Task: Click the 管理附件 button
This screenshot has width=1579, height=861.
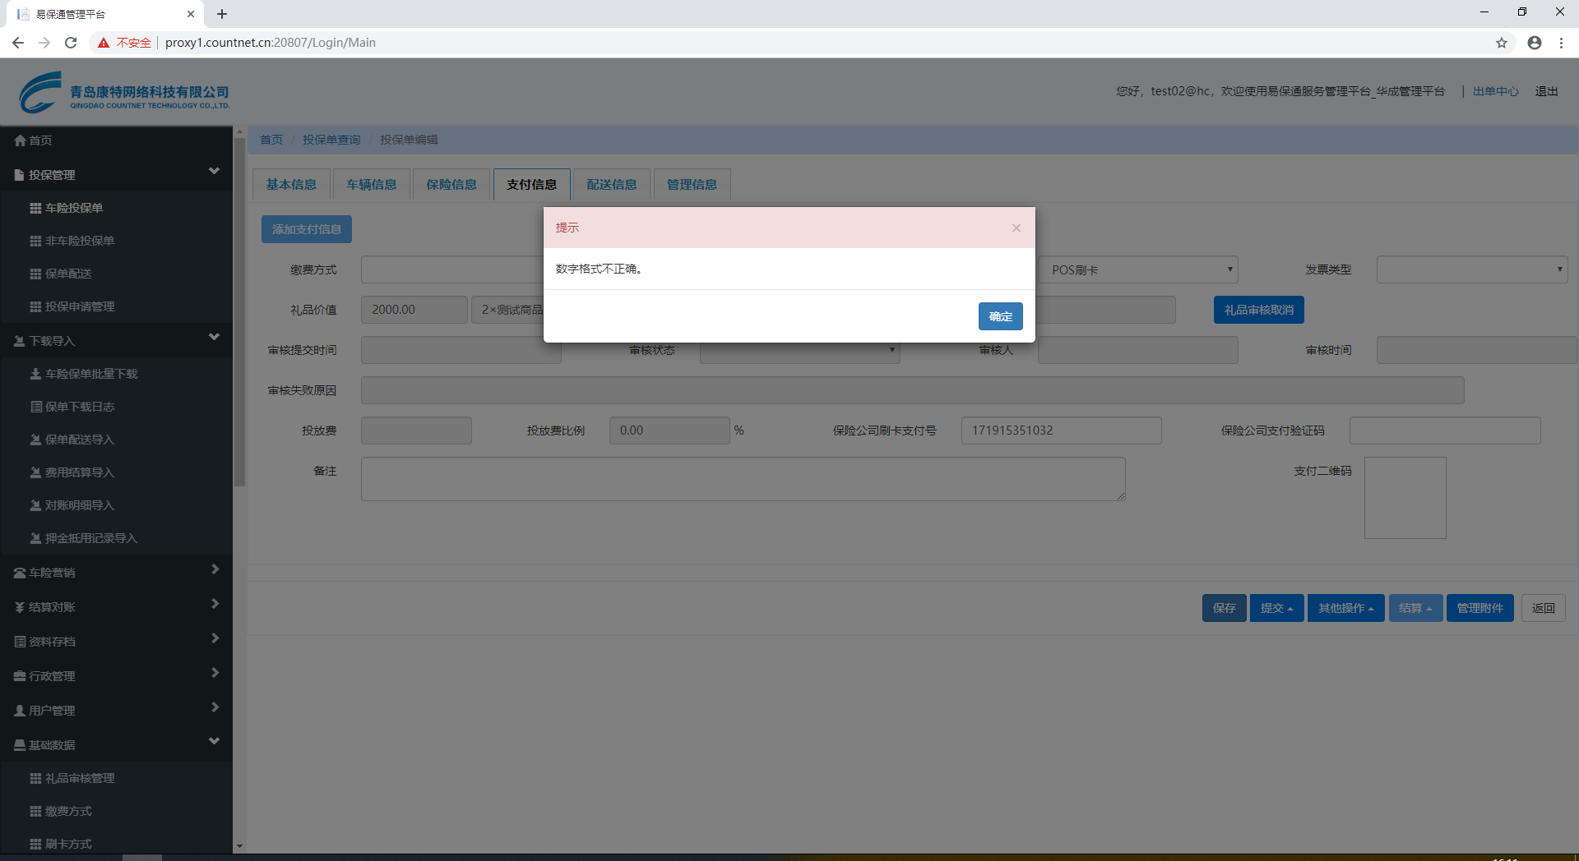Action: click(x=1480, y=608)
